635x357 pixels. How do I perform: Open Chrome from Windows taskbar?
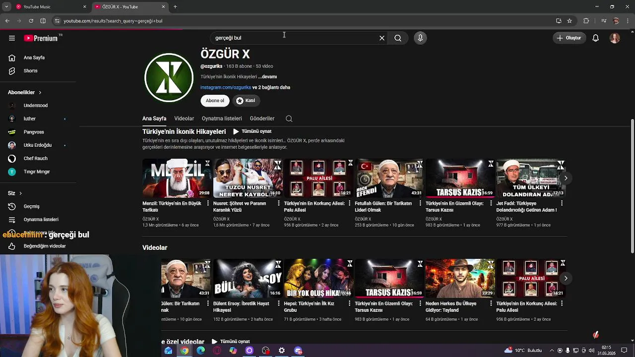point(184,351)
